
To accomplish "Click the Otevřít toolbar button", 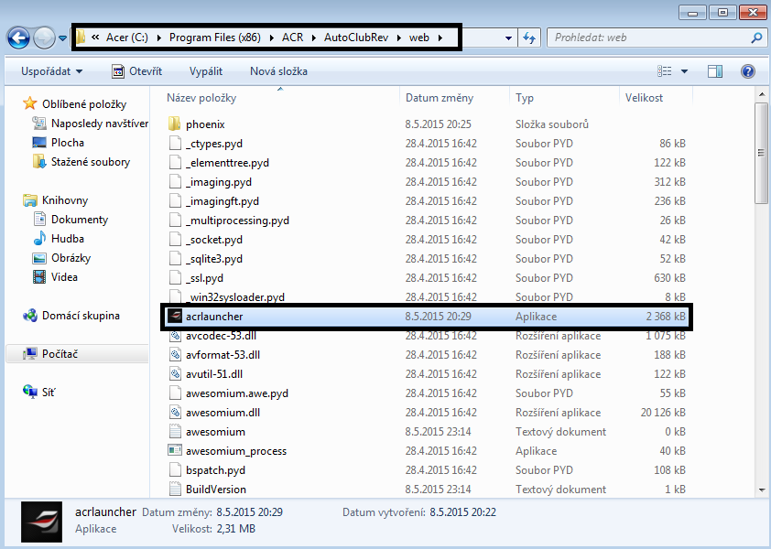I will (137, 71).
